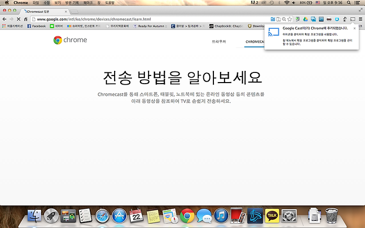Open the Ready For Autumn bookmark
Screen dimensions: 365x228
click(150, 26)
